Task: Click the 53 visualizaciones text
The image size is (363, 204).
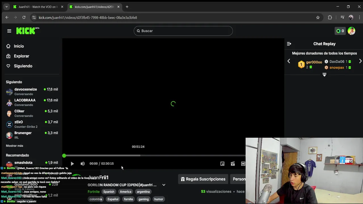Action: tap(216, 192)
